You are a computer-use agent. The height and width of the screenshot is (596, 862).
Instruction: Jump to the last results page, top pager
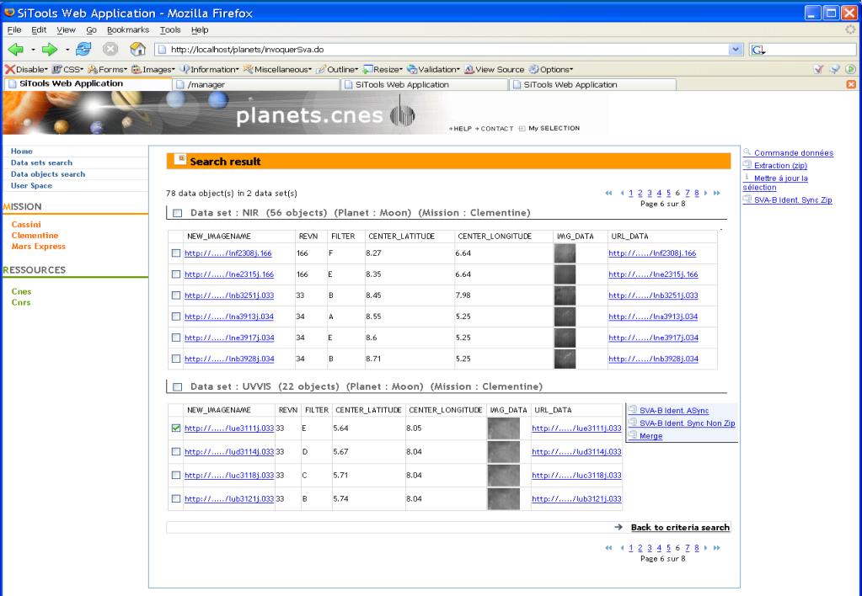click(x=717, y=193)
